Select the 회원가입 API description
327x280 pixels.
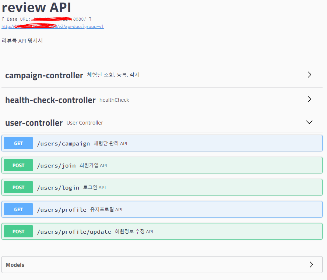[93, 165]
